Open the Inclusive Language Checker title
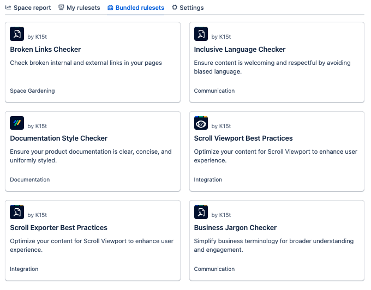 [240, 50]
